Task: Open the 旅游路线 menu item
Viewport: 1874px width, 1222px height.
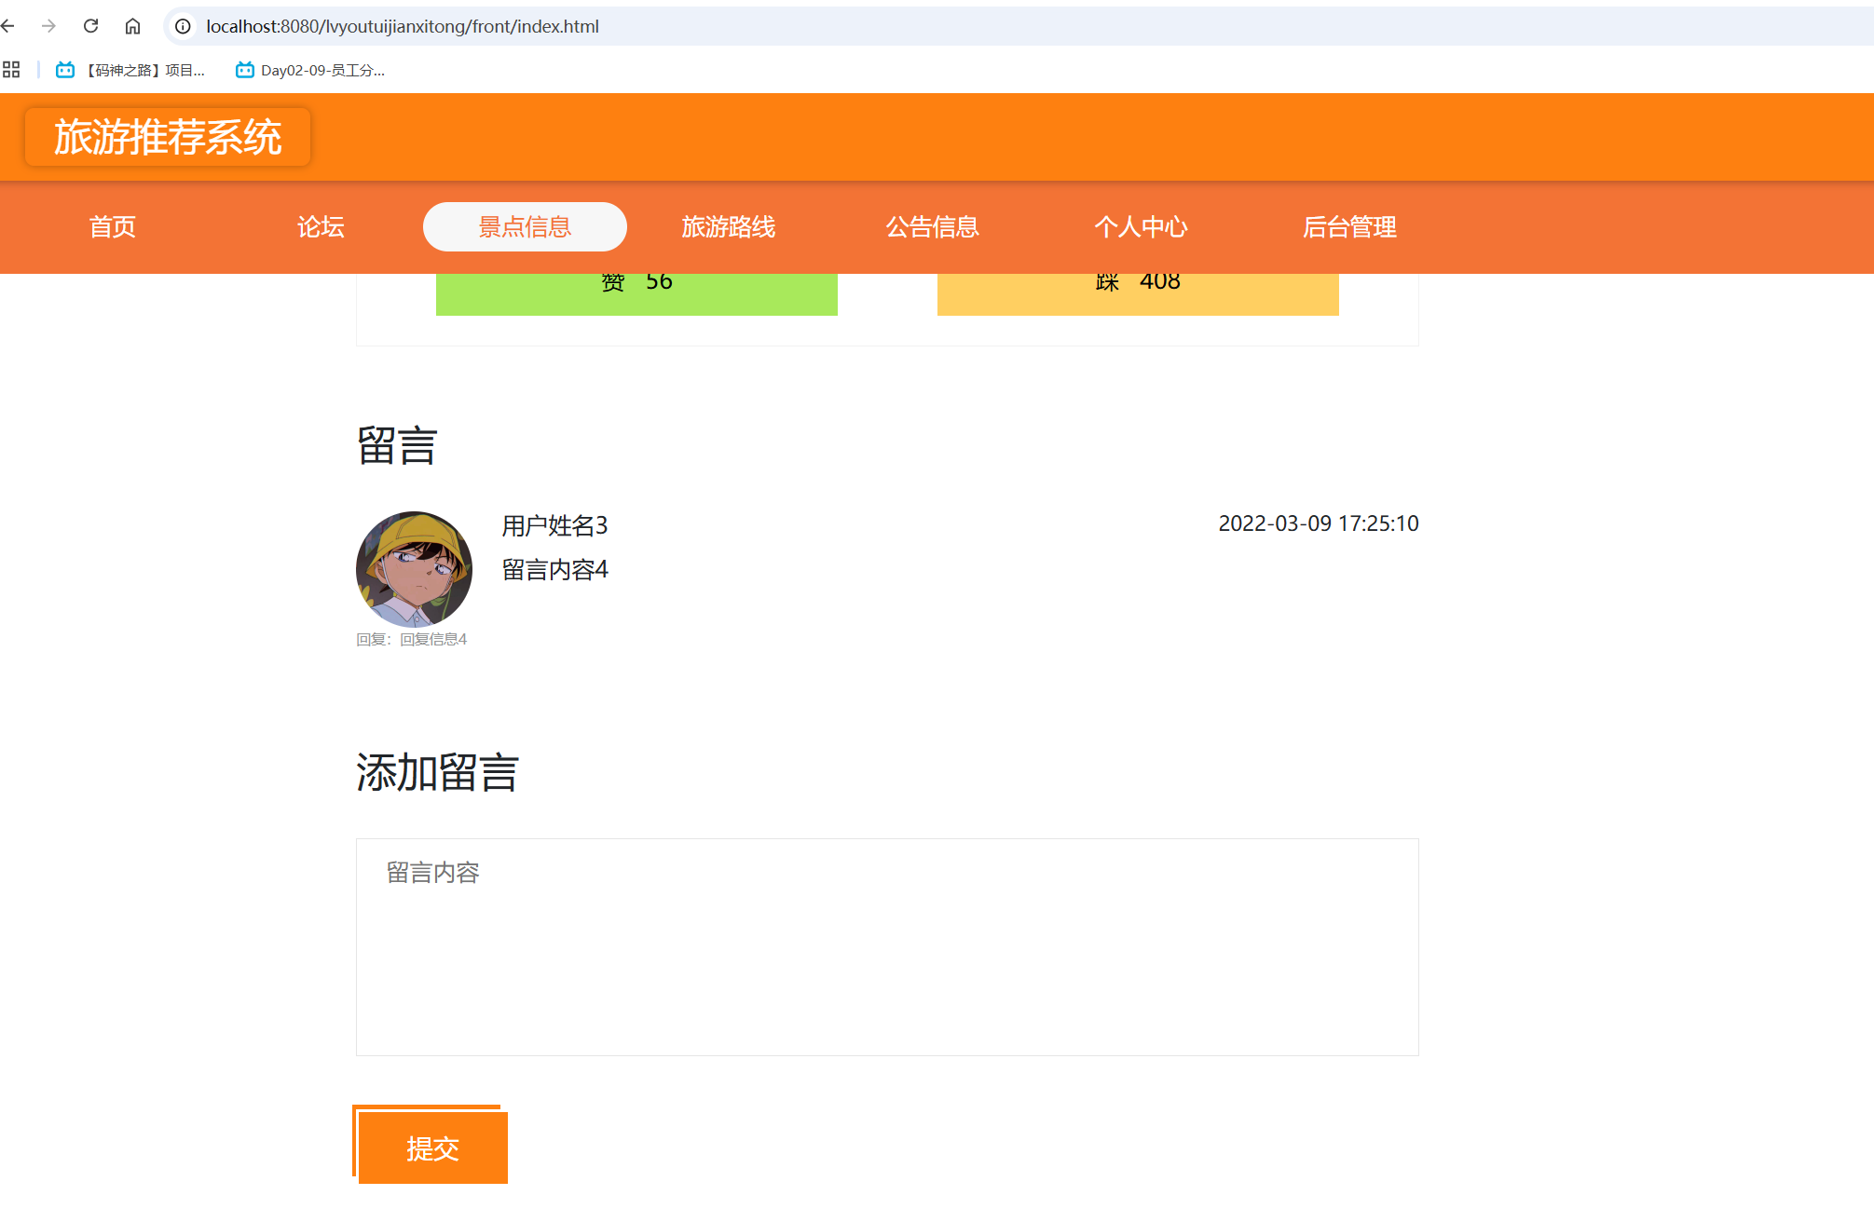Action: point(728,226)
